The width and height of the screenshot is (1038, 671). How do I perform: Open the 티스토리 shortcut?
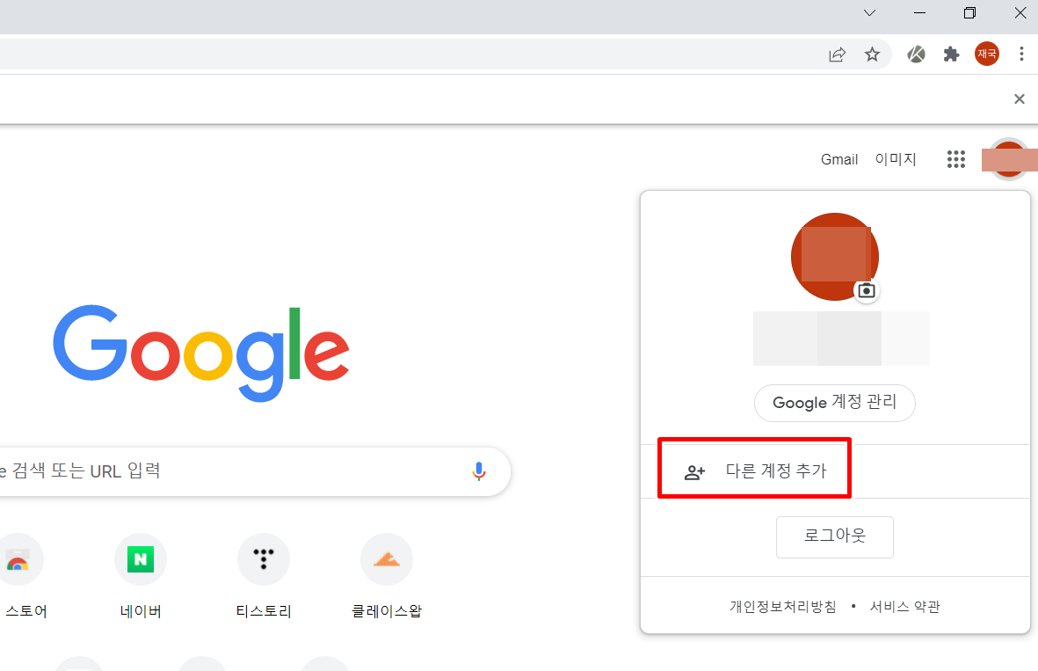pyautogui.click(x=264, y=576)
